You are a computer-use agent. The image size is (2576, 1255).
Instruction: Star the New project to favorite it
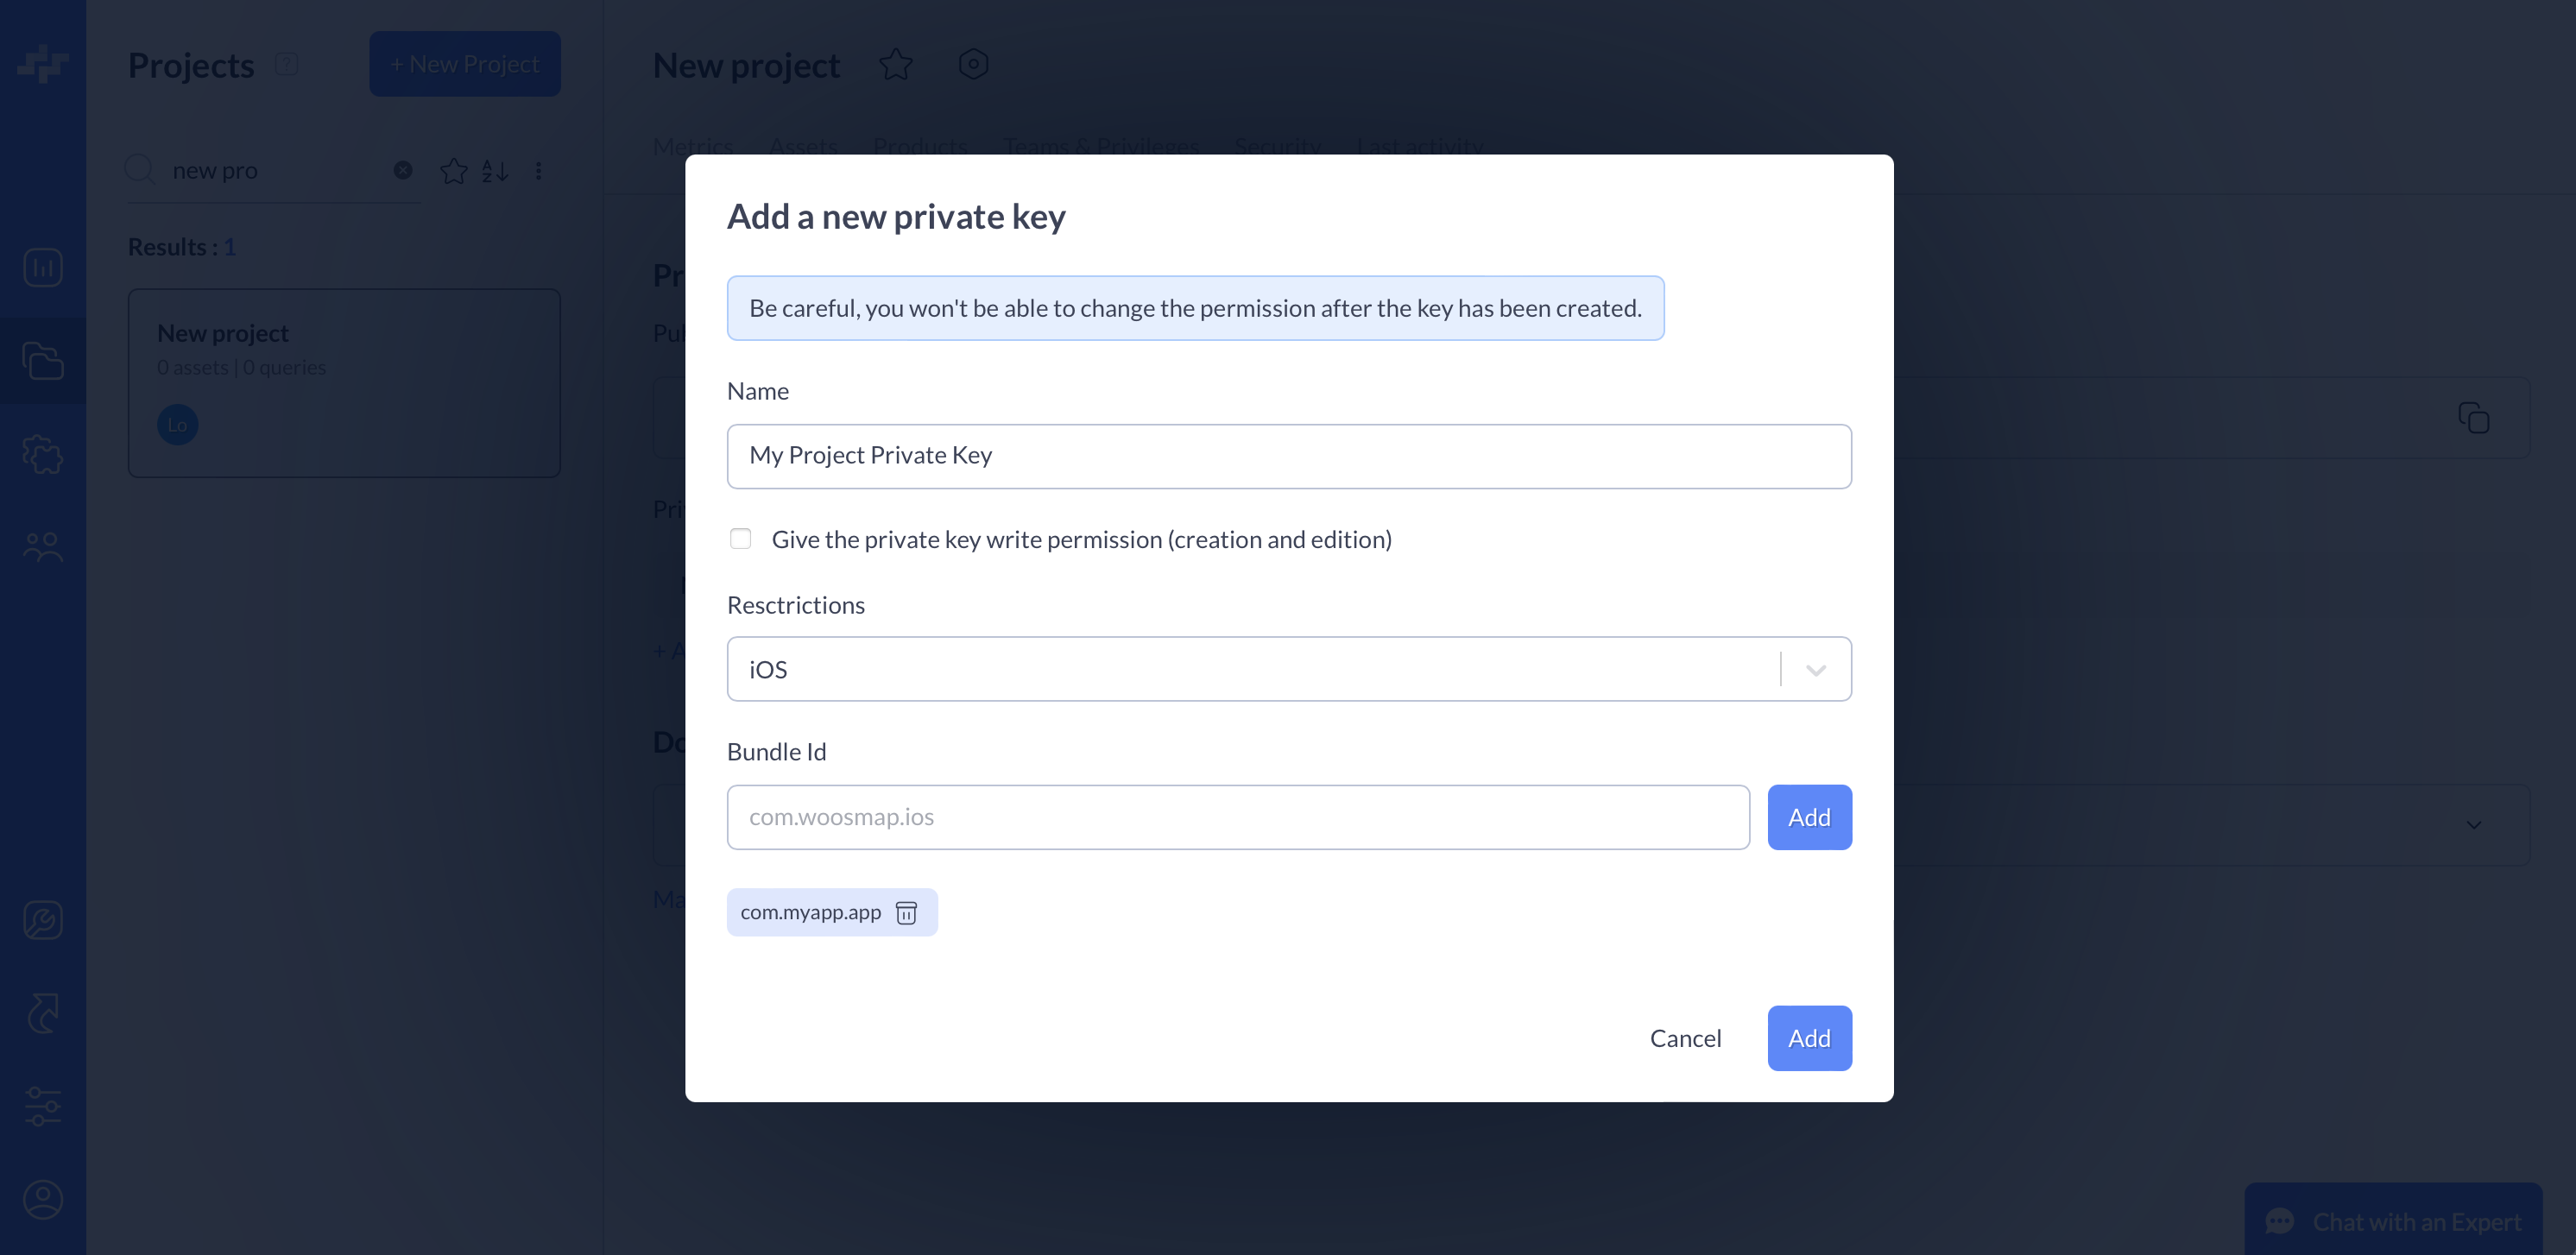pos(895,63)
